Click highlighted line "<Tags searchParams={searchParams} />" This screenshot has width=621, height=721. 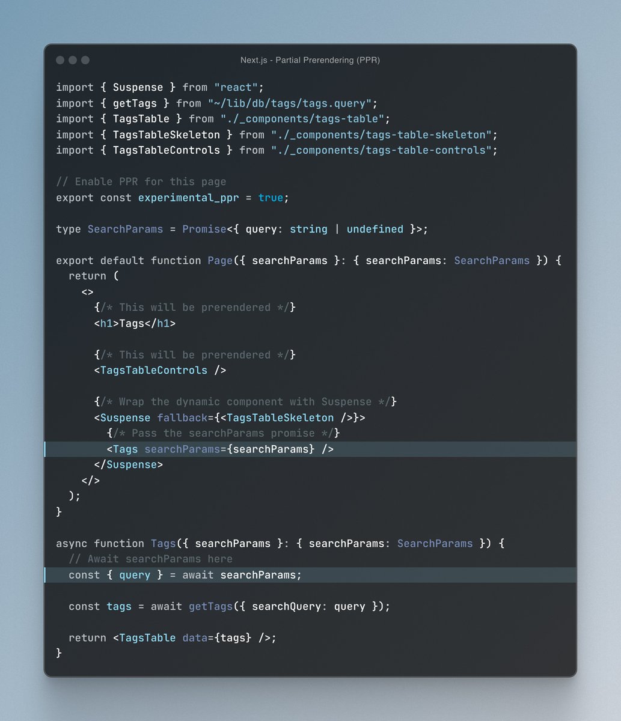[310, 449]
